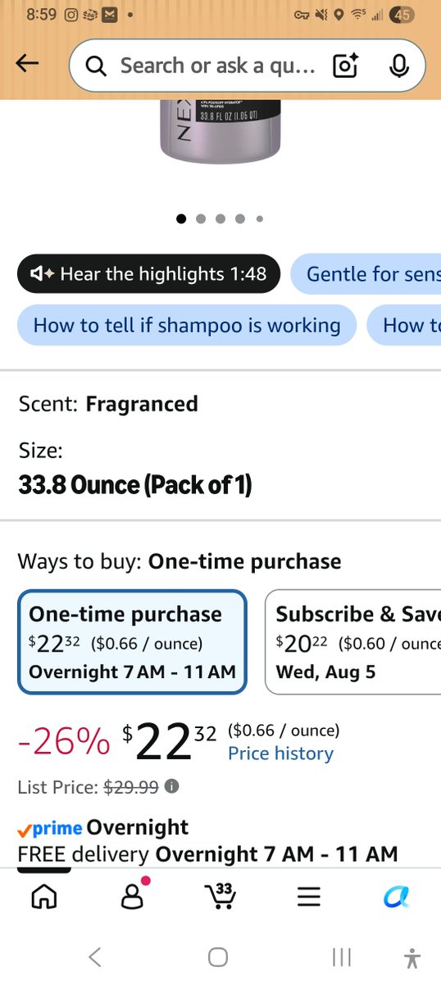Image resolution: width=441 pixels, height=985 pixels.
Task: Tap the List Price info icon
Action: click(171, 786)
